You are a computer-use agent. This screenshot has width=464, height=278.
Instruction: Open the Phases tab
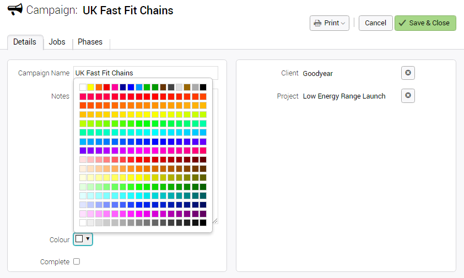(x=90, y=42)
